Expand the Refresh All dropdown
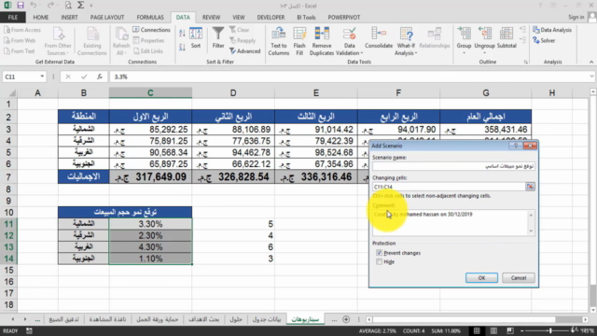This screenshot has width=597, height=336. (121, 49)
